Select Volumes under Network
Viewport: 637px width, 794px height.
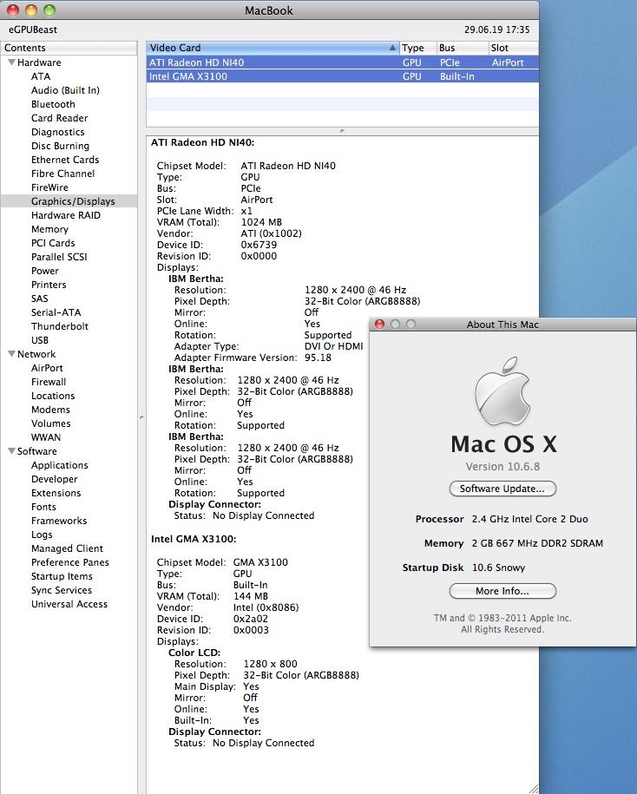[x=51, y=423]
